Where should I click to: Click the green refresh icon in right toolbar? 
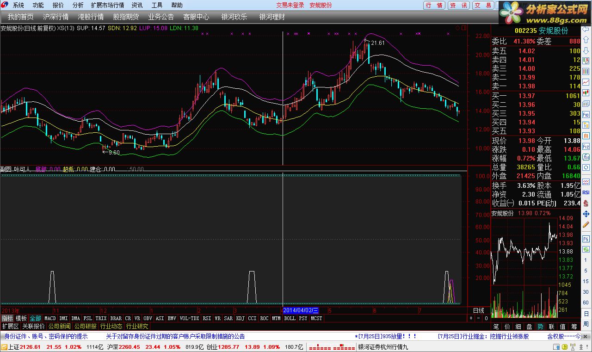click(x=586, y=250)
